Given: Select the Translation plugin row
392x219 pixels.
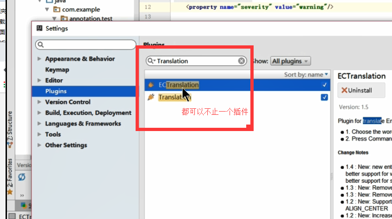Looking at the screenshot, I should coord(237,97).
